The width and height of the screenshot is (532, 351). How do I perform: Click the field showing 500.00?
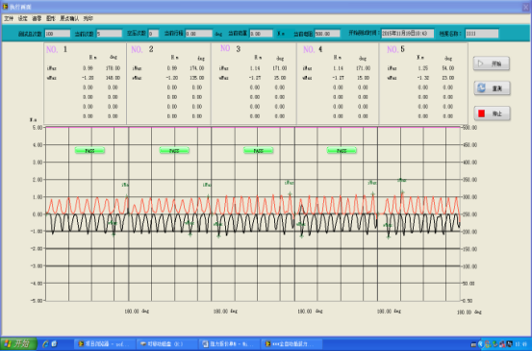[327, 34]
